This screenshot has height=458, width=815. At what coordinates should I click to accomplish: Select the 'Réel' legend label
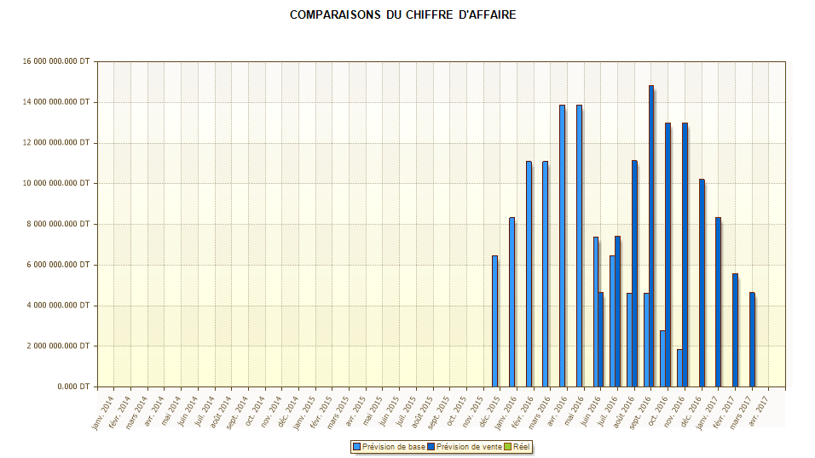(522, 447)
